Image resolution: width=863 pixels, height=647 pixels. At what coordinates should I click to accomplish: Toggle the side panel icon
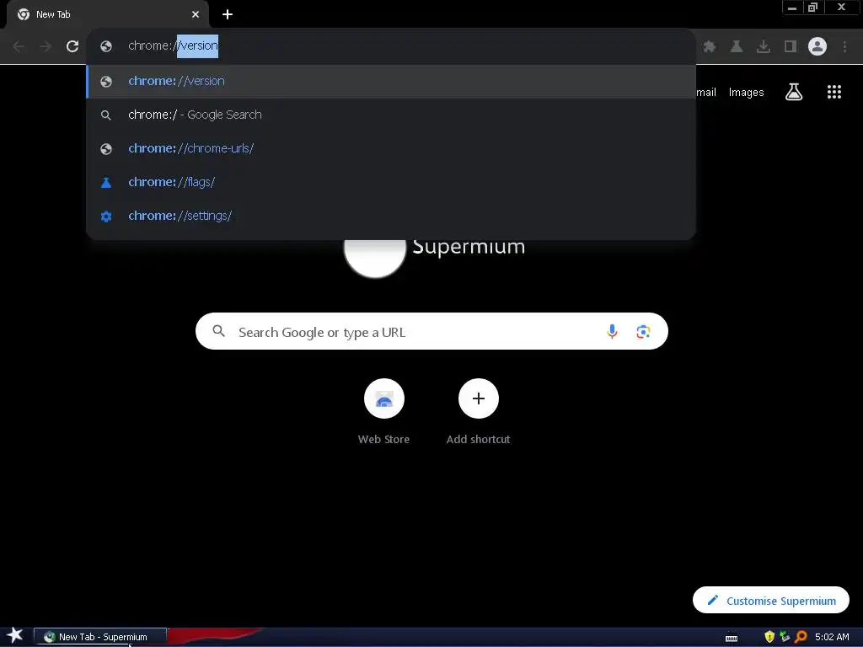(791, 46)
